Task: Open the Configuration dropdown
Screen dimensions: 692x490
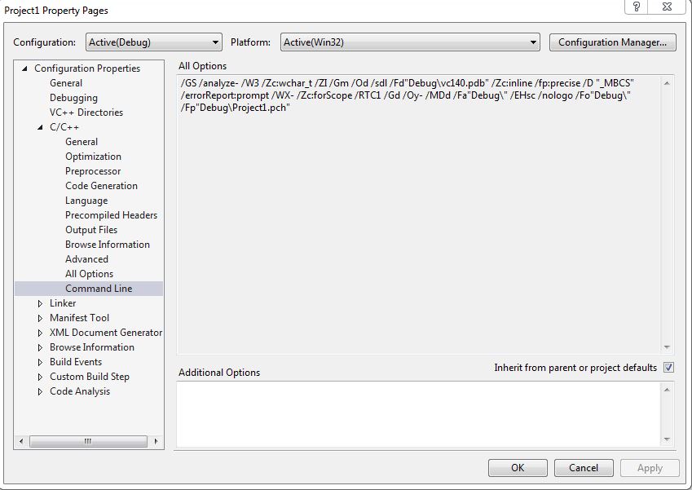Action: pyautogui.click(x=154, y=42)
